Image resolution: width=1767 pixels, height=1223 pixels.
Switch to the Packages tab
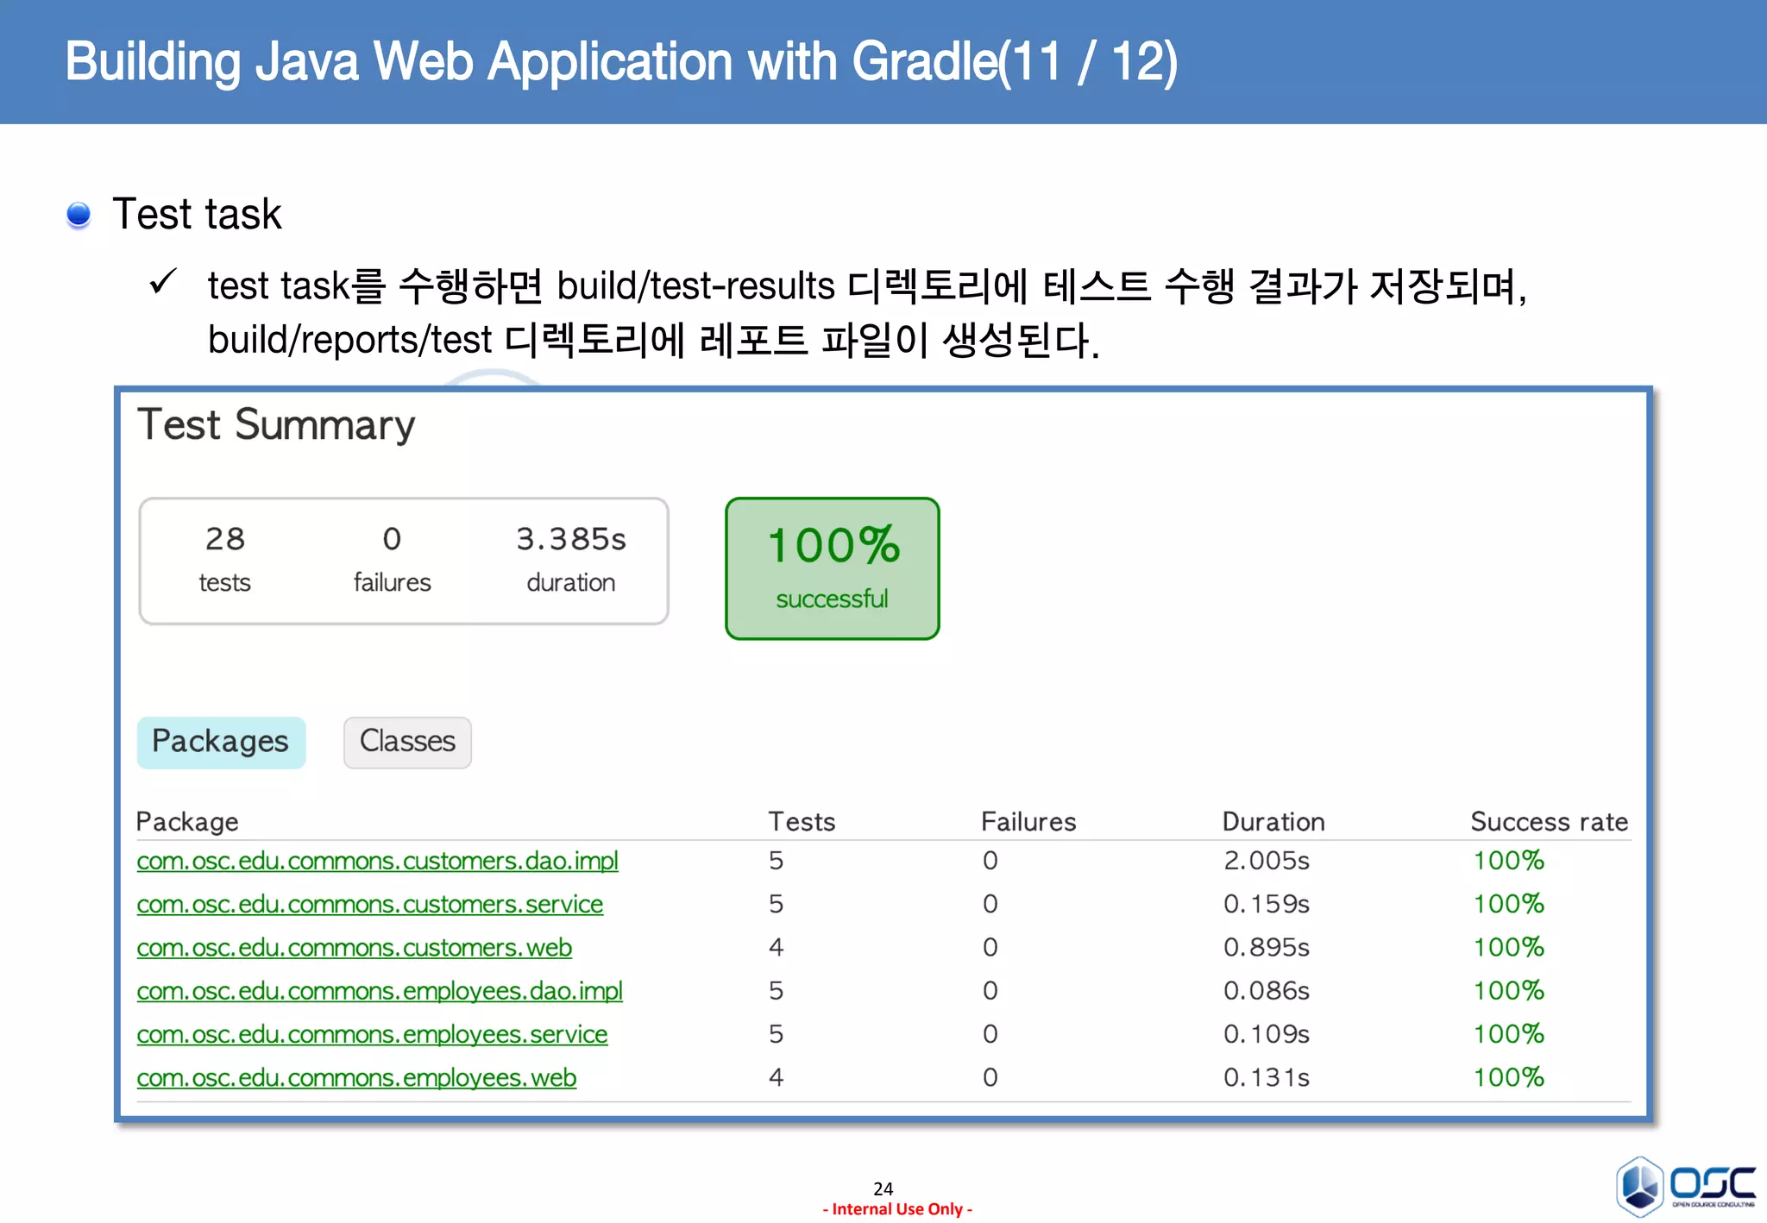click(x=221, y=742)
